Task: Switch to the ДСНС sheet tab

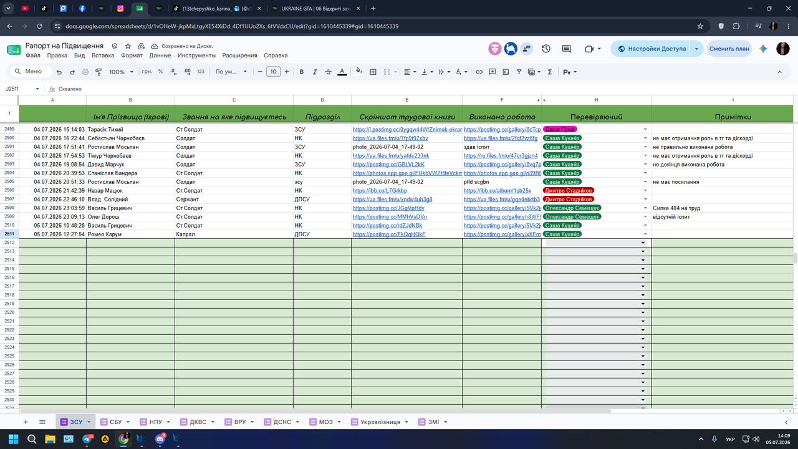Action: click(x=282, y=422)
